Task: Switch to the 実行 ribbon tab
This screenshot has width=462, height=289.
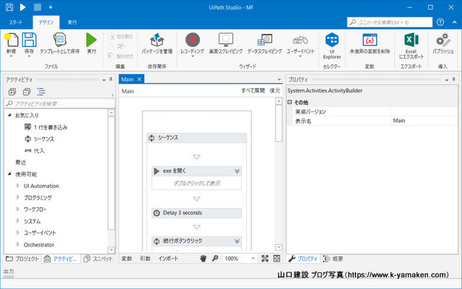Action: pyautogui.click(x=72, y=22)
